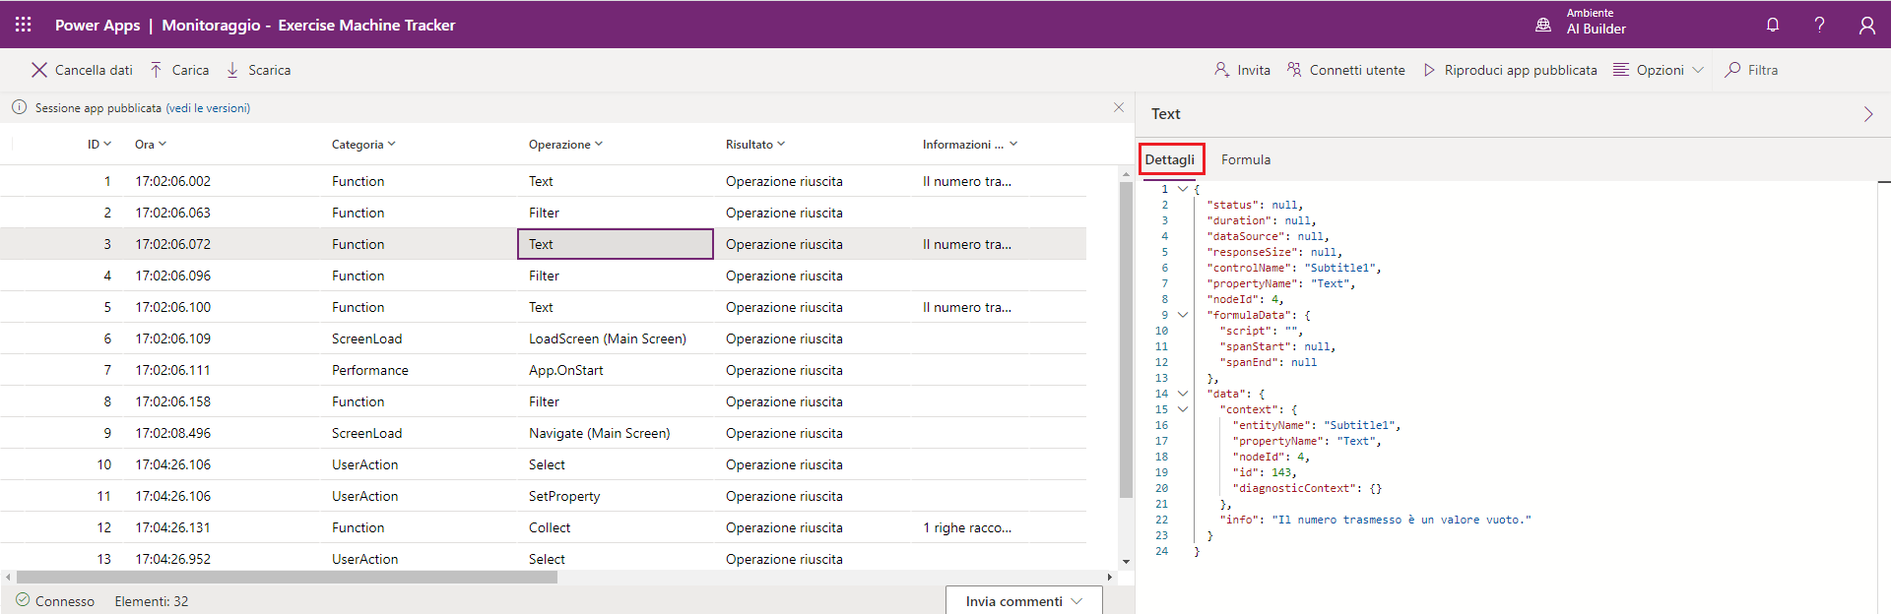Click the vertical scrollbar thumb of table
1891x614 pixels.
coord(1127,339)
